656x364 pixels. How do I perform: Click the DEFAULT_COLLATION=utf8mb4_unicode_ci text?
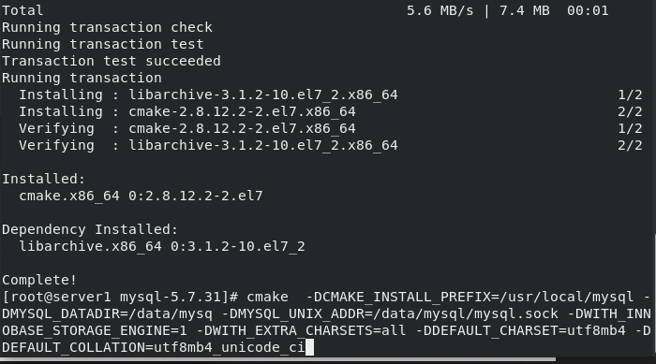(x=154, y=347)
